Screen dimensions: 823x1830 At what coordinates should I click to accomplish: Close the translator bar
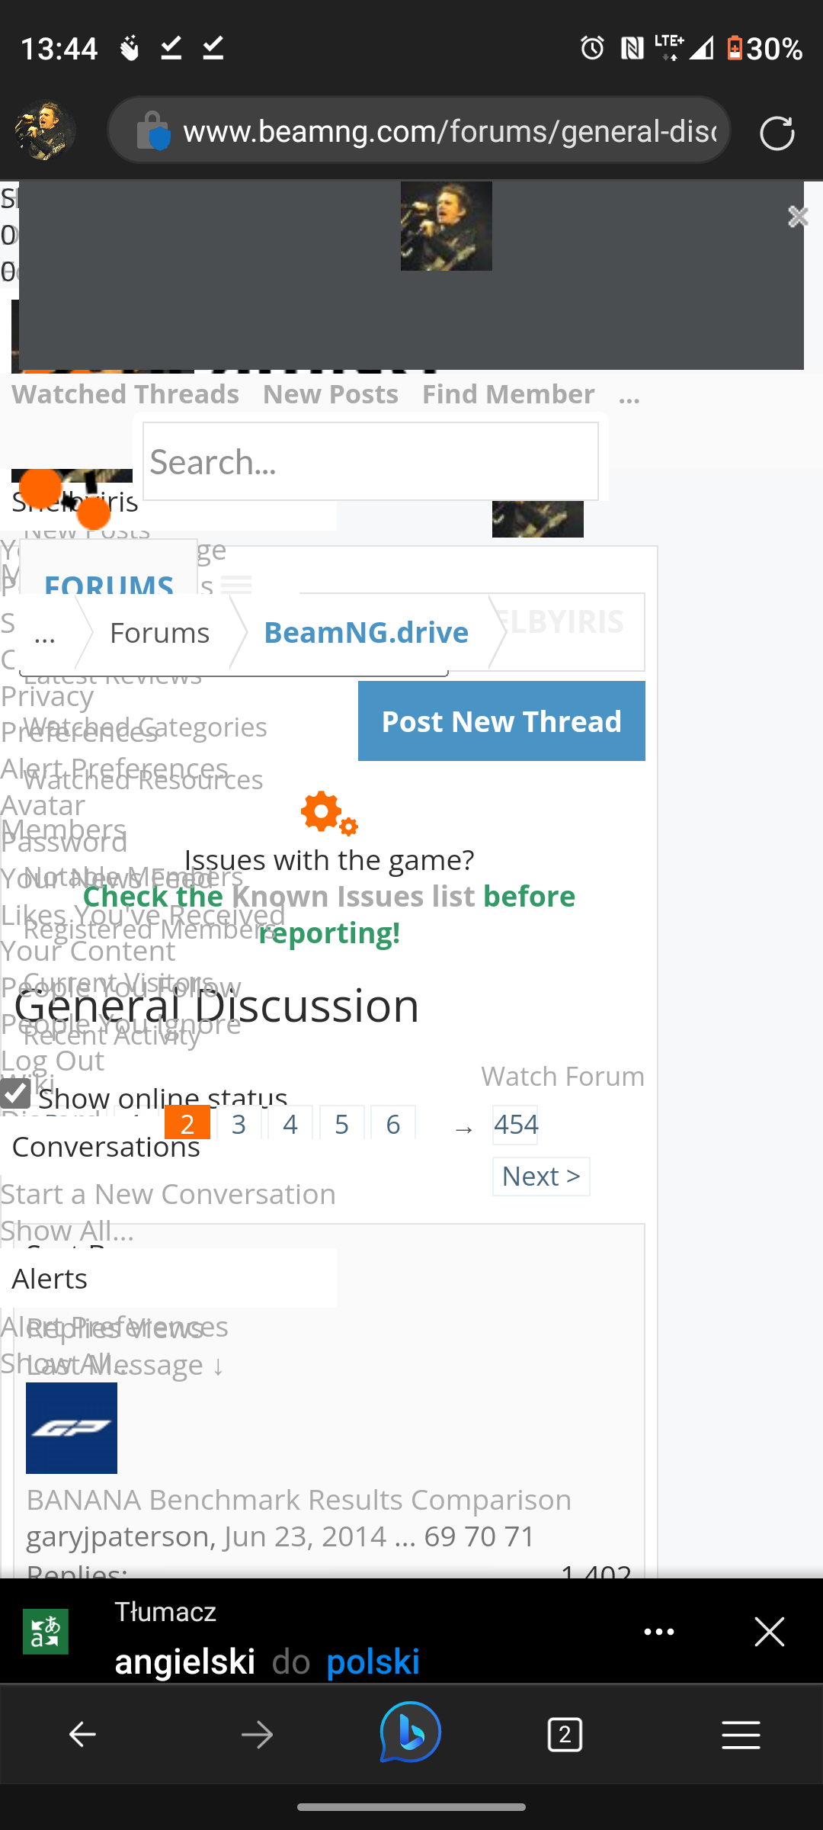pyautogui.click(x=770, y=1632)
